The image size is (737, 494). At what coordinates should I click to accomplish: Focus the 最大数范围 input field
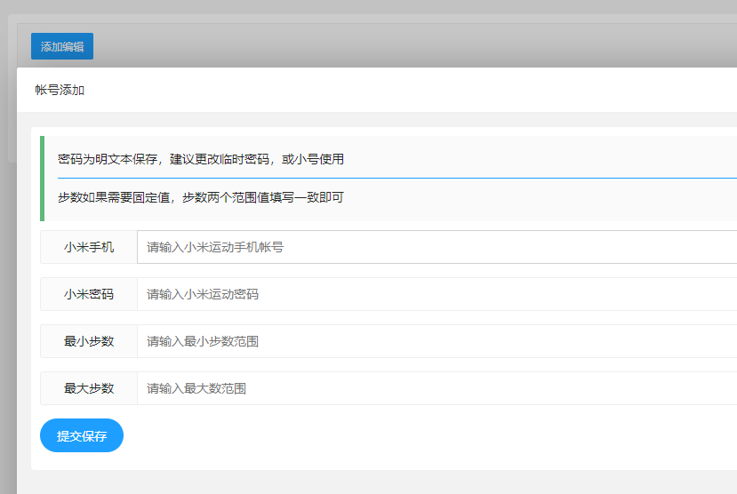(436, 388)
